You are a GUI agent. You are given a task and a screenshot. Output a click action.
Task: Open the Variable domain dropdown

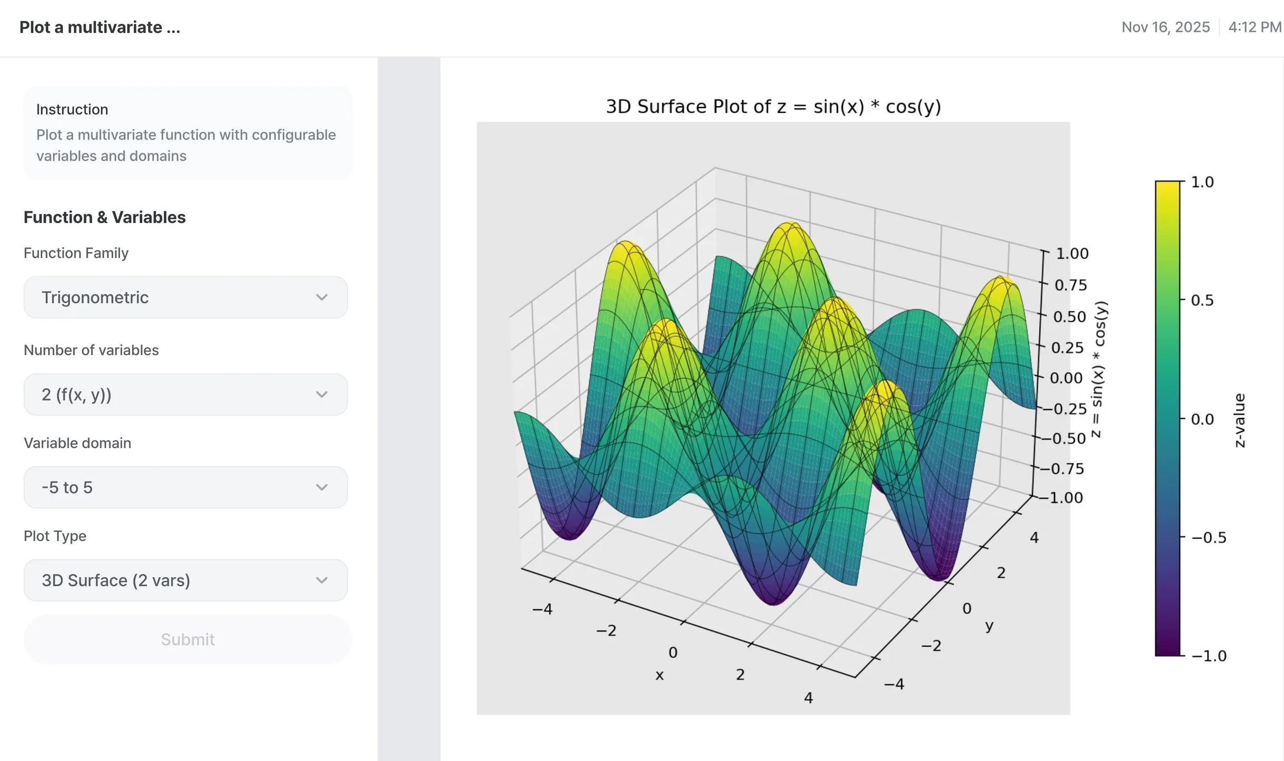tap(185, 487)
